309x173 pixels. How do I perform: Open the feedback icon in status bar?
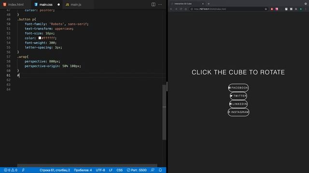tap(153, 170)
